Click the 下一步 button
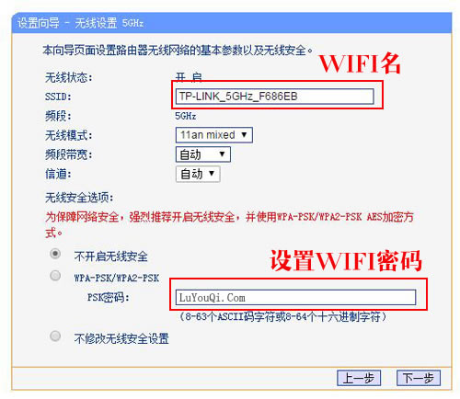The image size is (460, 399). point(419,378)
